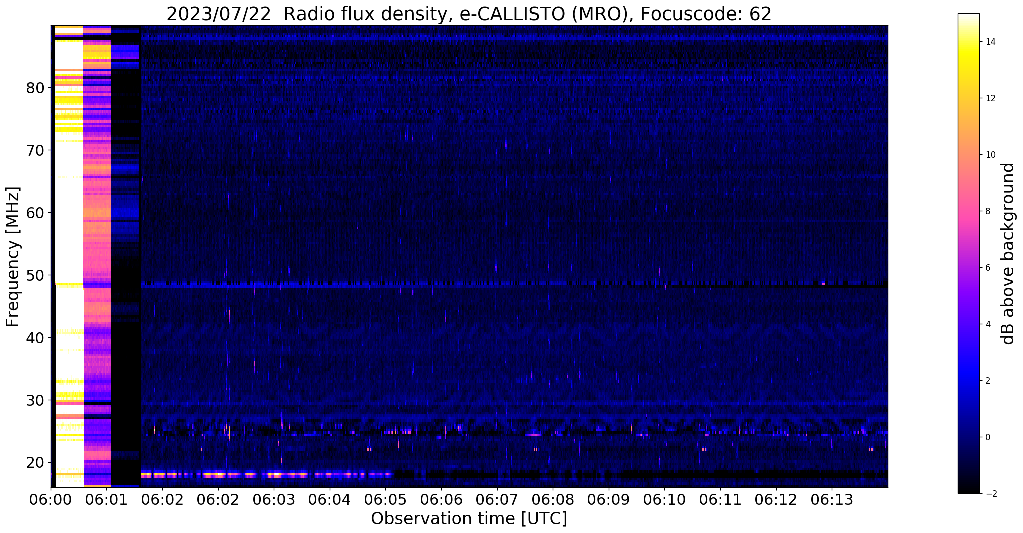Click the 20 tick on the frequency axis
This screenshot has height=533, width=1023.
coord(35,463)
